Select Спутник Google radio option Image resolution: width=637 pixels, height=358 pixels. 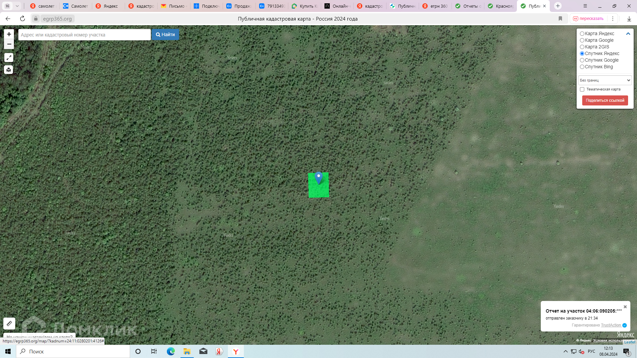pyautogui.click(x=582, y=60)
